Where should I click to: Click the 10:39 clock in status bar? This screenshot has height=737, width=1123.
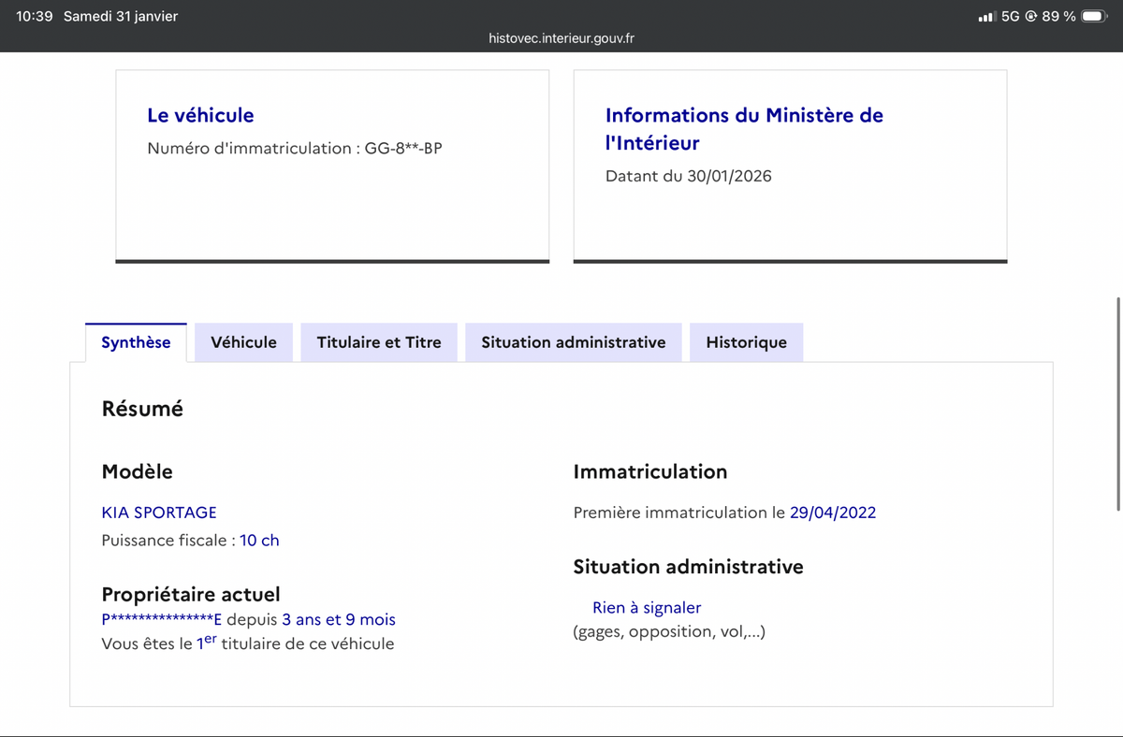tap(35, 17)
